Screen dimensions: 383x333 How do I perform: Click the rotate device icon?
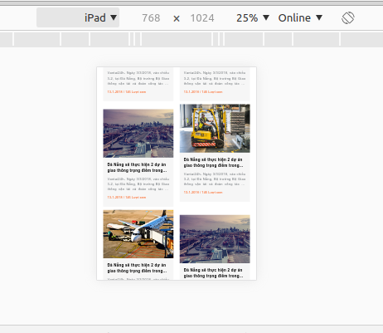pyautogui.click(x=348, y=18)
